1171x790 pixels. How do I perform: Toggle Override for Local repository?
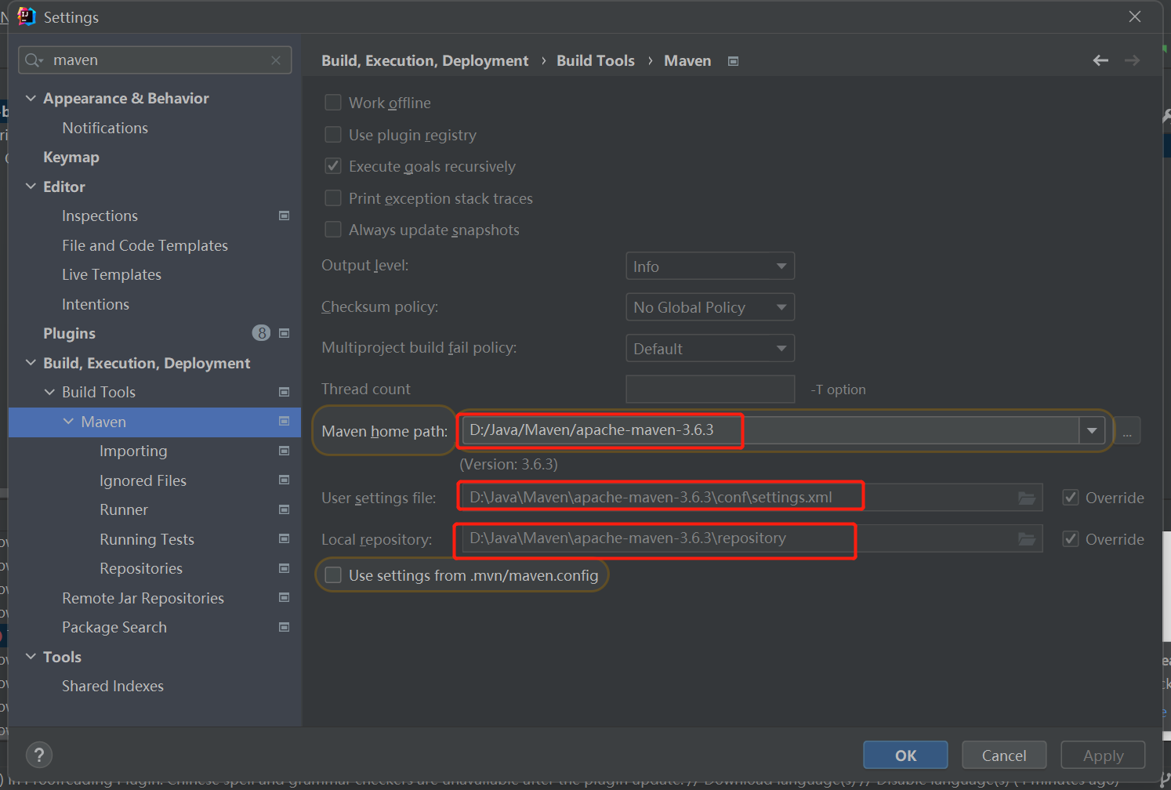(1071, 539)
